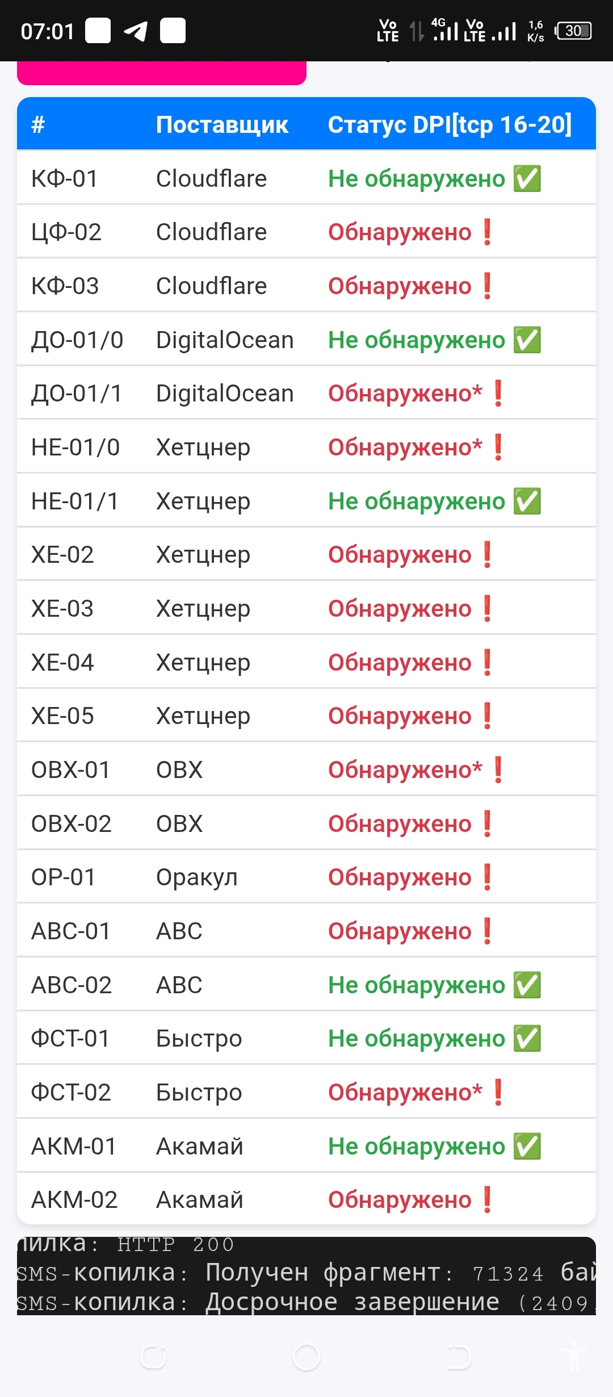Select the ХЕ-05 row identifier
Image resolution: width=613 pixels, height=1397 pixels.
(62, 716)
